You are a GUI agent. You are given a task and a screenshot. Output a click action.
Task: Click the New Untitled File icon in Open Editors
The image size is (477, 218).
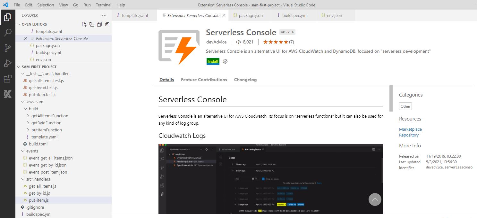(84, 24)
